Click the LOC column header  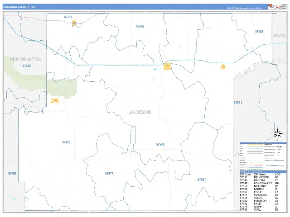tap(278, 175)
